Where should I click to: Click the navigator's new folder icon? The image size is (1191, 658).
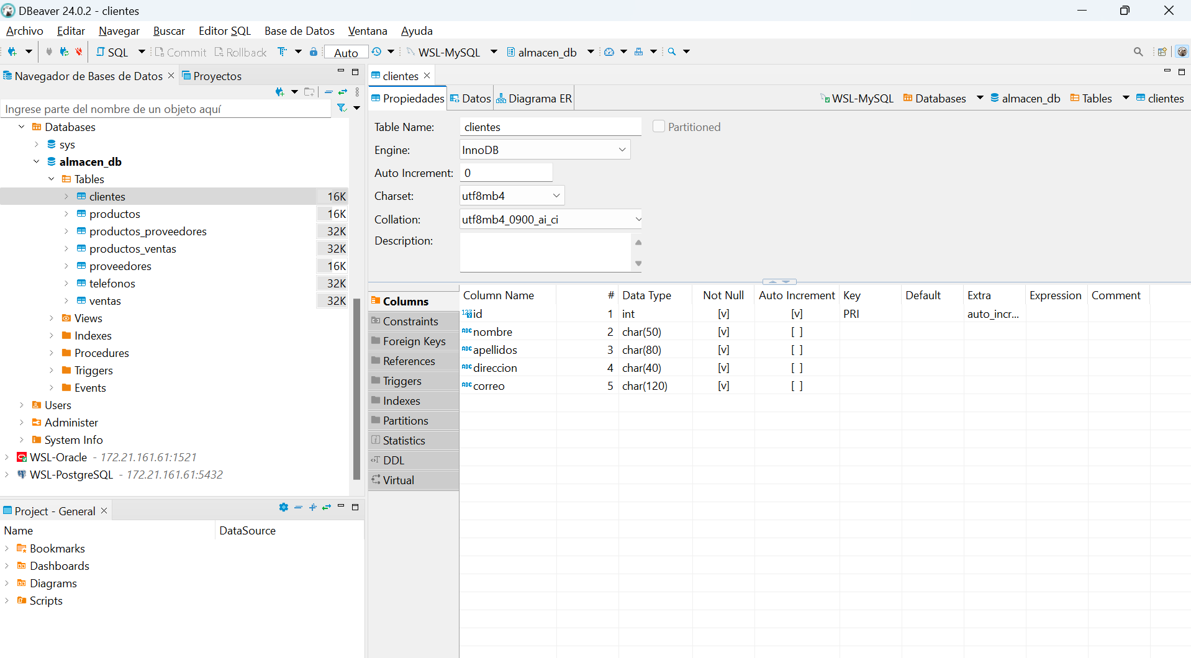pos(309,92)
